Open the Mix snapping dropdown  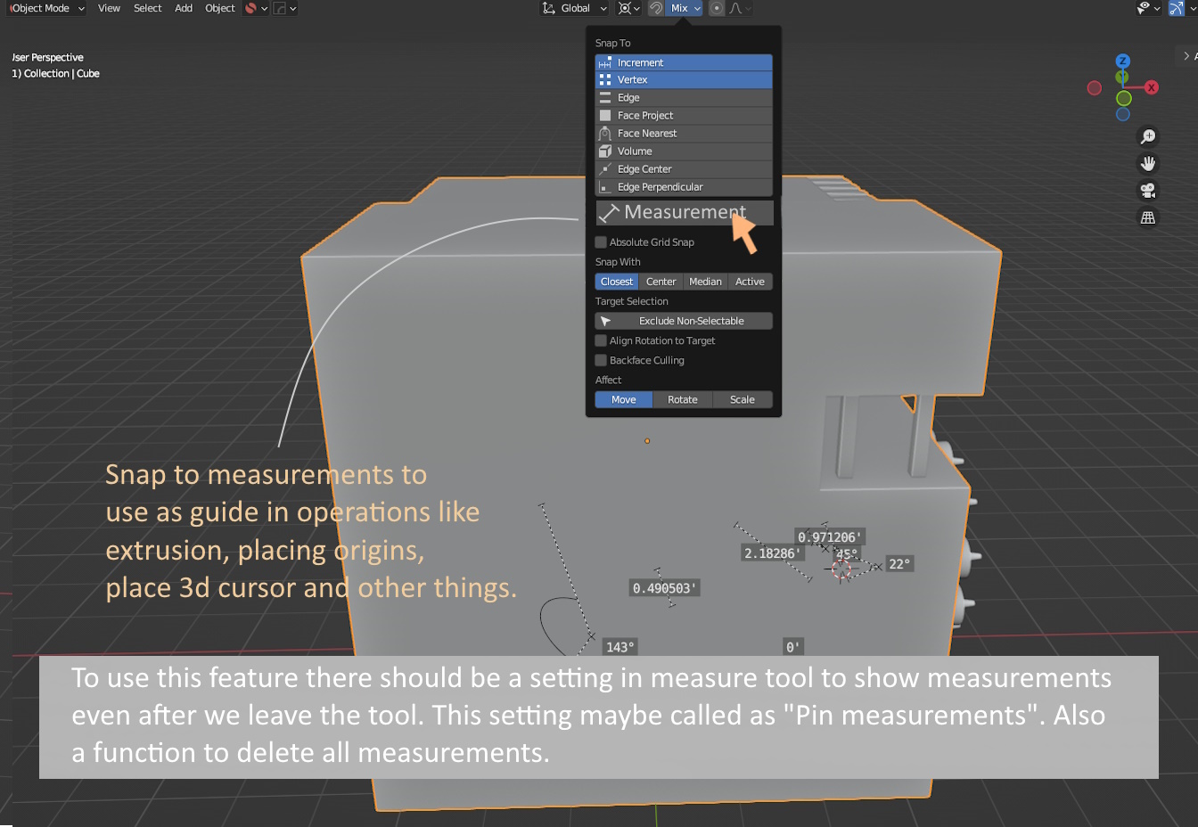click(685, 8)
